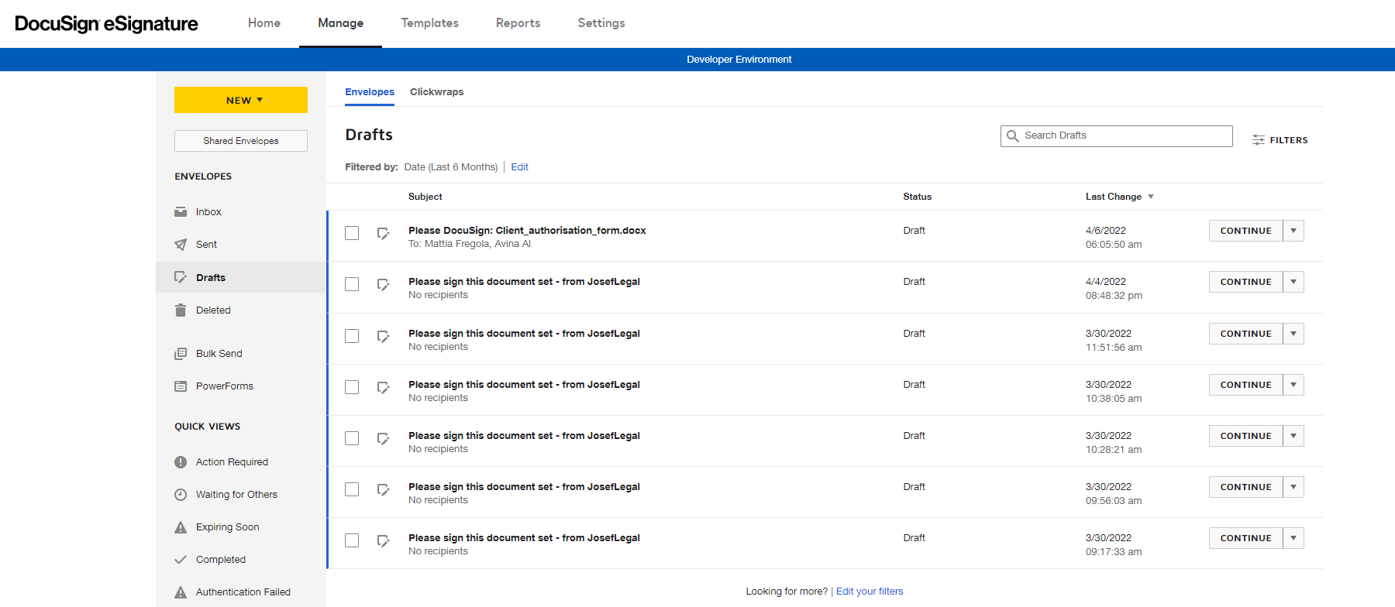The width and height of the screenshot is (1395, 607).
Task: Click the Sent paper plane icon
Action: [x=181, y=245]
